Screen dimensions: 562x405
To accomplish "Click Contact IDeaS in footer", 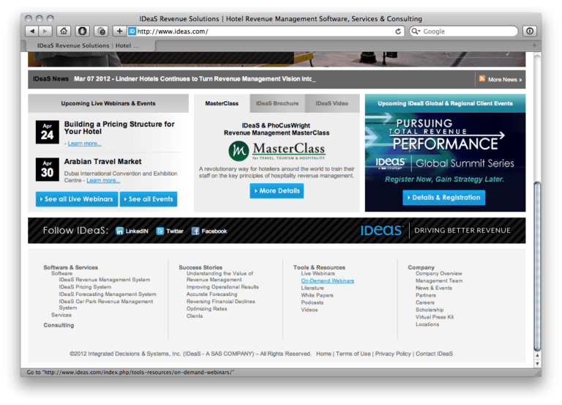I will (x=434, y=354).
